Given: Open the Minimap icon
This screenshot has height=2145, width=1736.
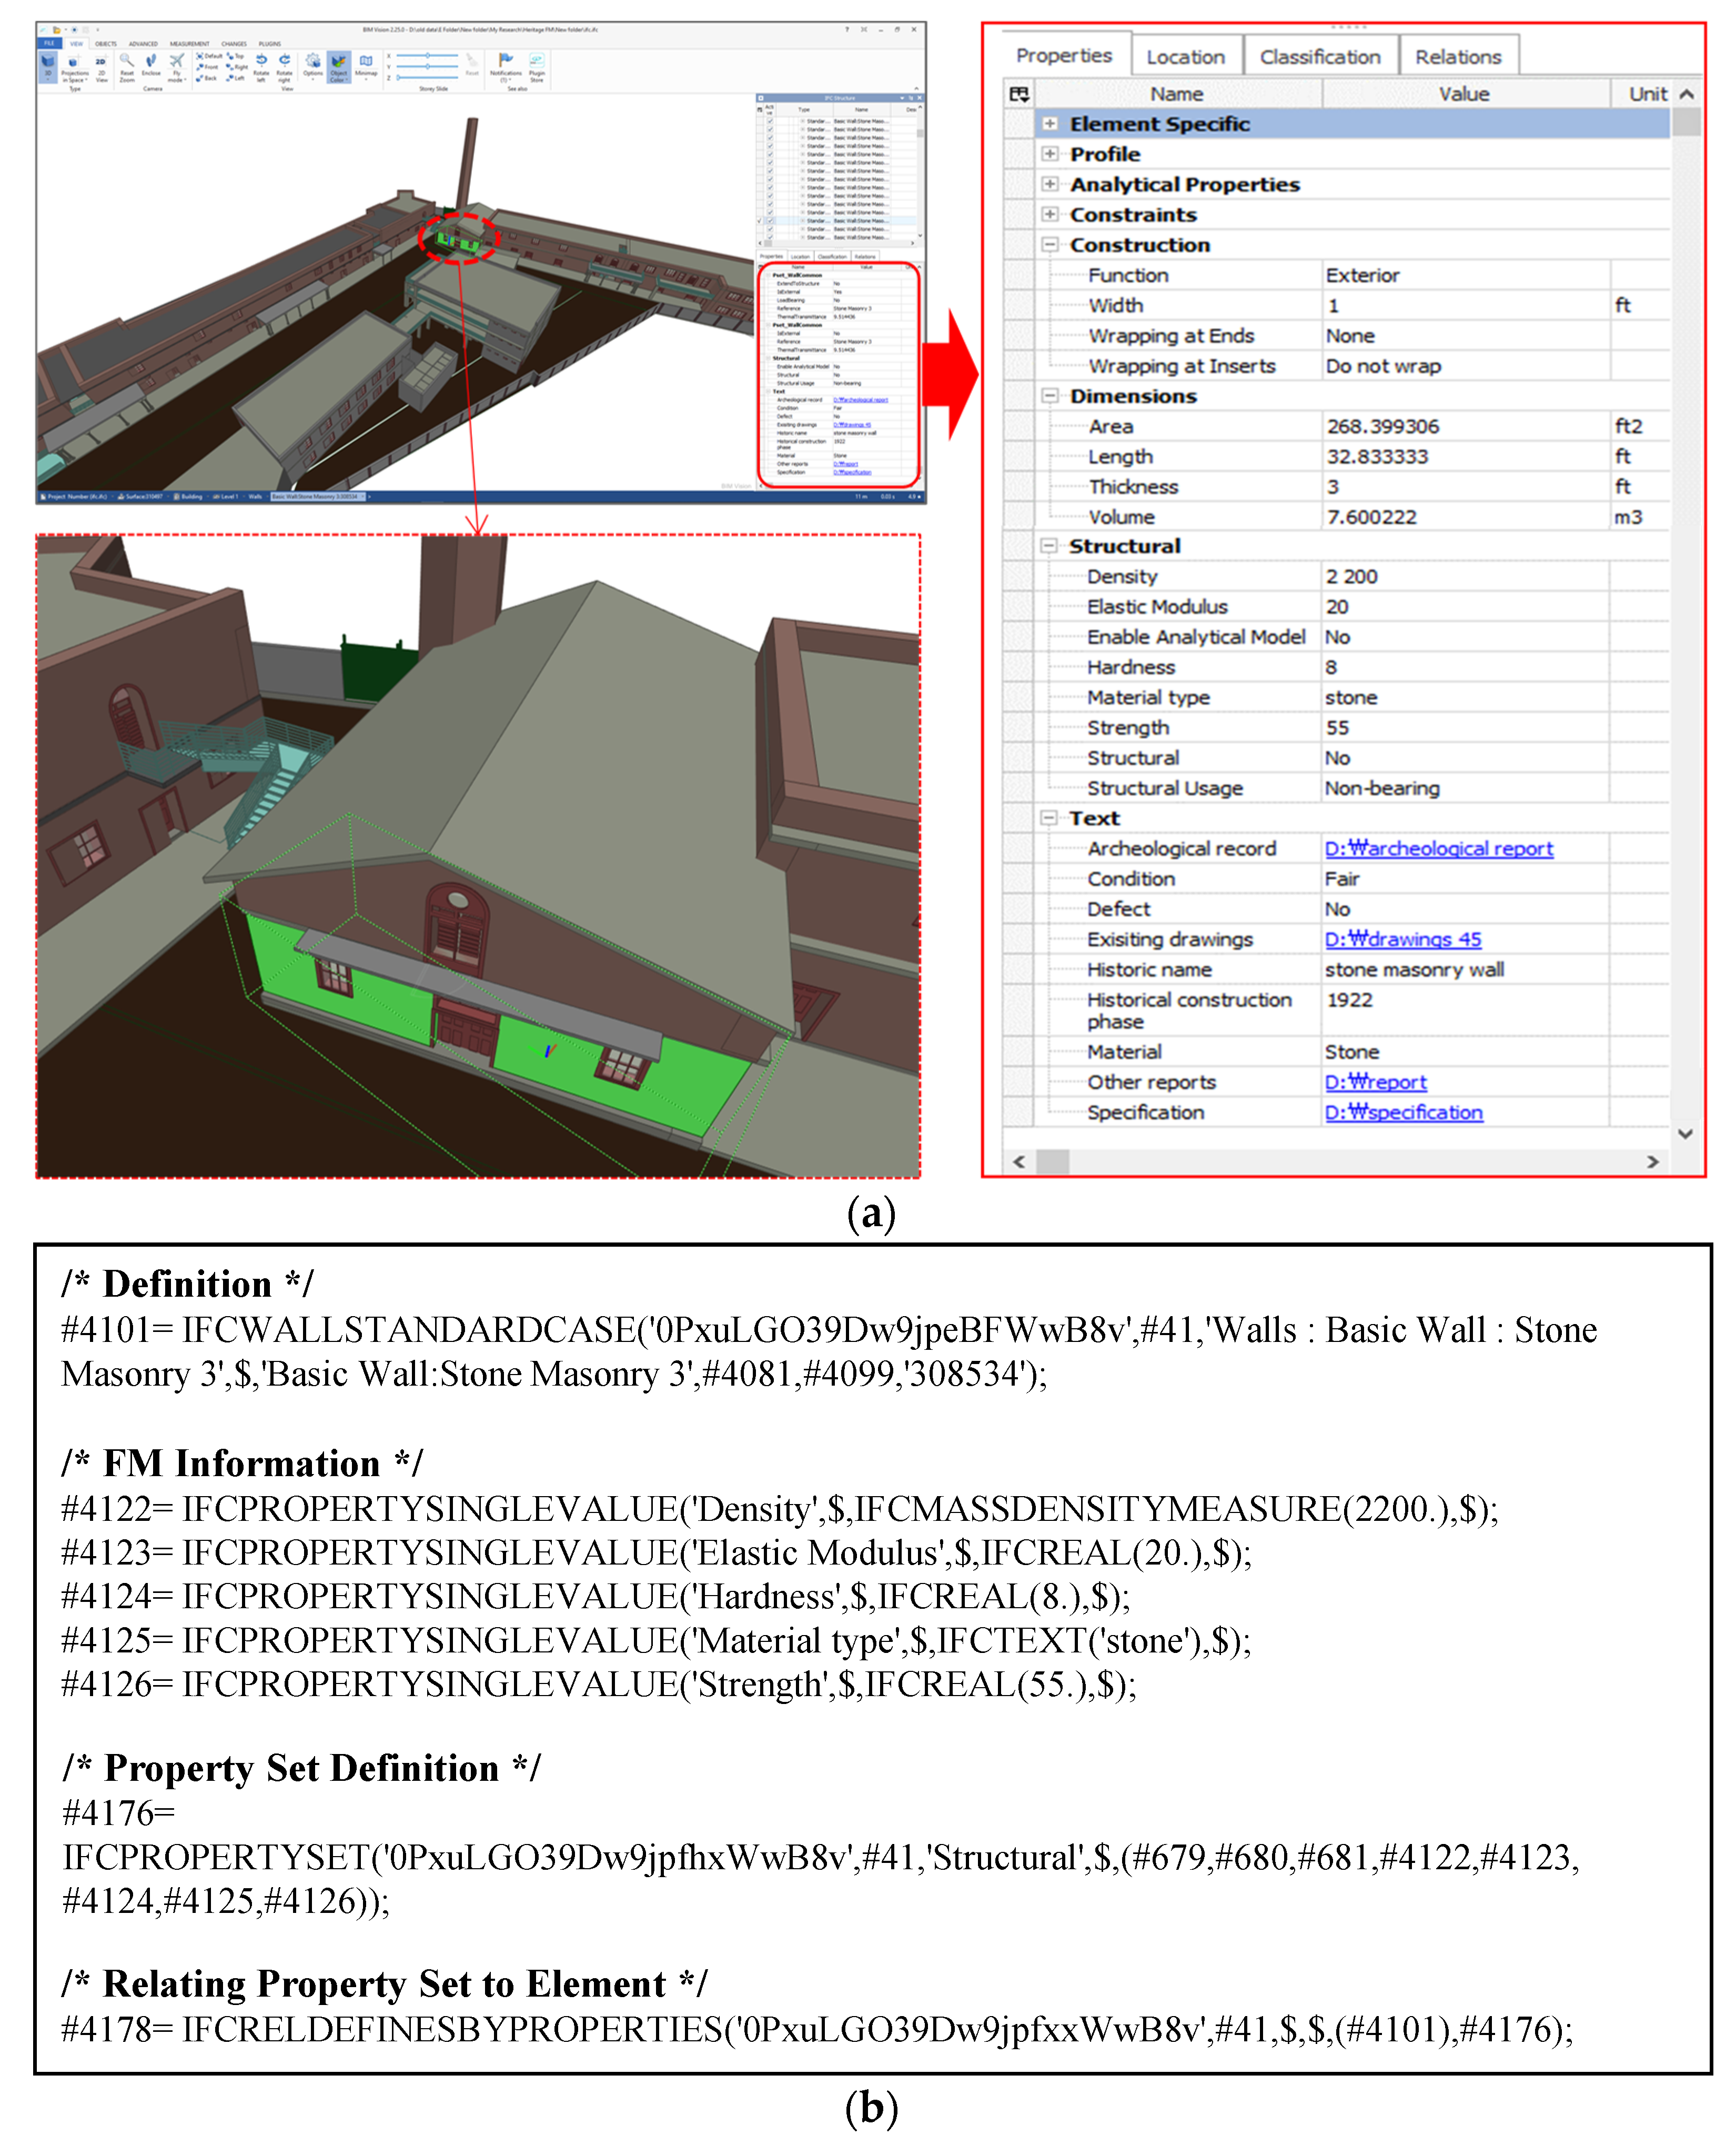Looking at the screenshot, I should pyautogui.click(x=366, y=61).
